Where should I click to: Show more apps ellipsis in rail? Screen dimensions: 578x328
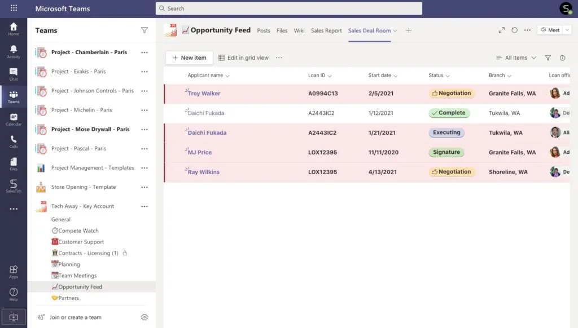[14, 209]
